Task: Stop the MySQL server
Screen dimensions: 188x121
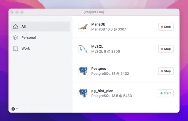Action: point(166,49)
